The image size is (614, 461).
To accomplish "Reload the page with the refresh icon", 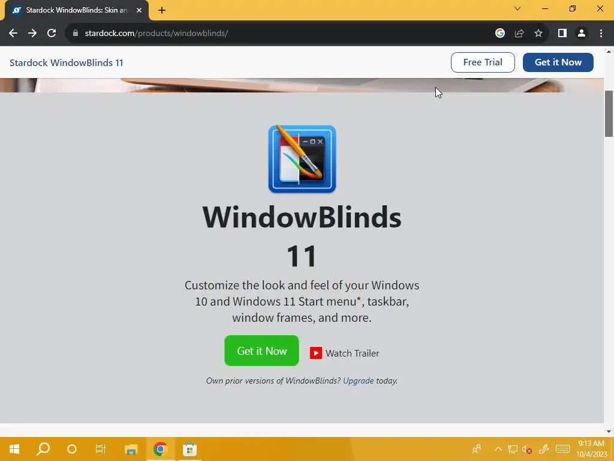I will (x=52, y=34).
